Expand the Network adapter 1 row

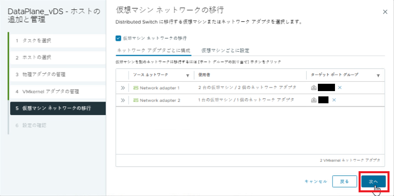[123, 87]
